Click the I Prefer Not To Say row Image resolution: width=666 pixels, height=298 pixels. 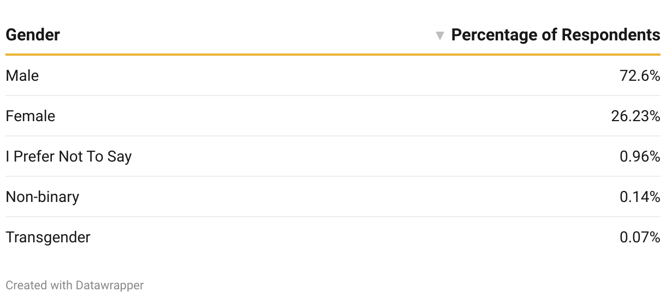click(333, 156)
